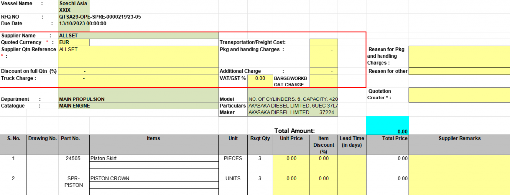Click the Total Price cell for PISTON CROWN
This screenshot has height=195, width=510.
point(387,185)
